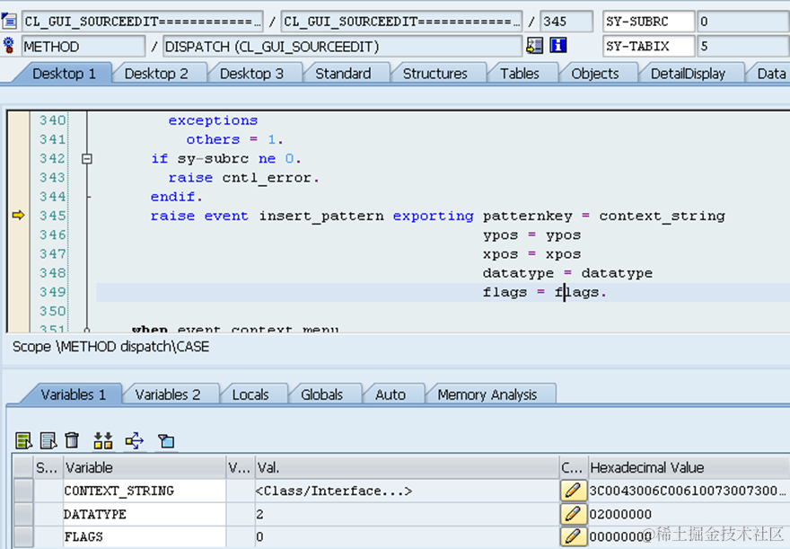The height and width of the screenshot is (549, 790).
Task: Select the FLAGS variable name cell
Action: click(x=145, y=536)
